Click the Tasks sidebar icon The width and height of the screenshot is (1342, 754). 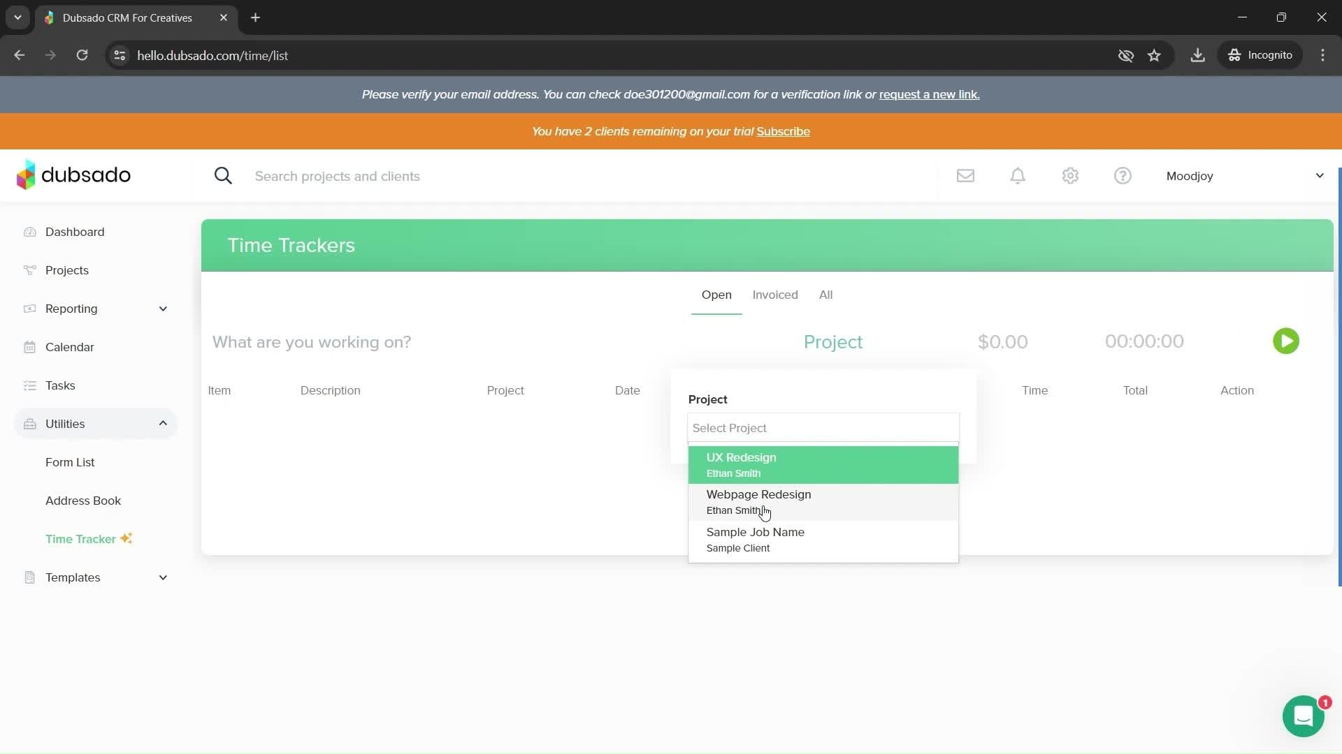click(29, 385)
